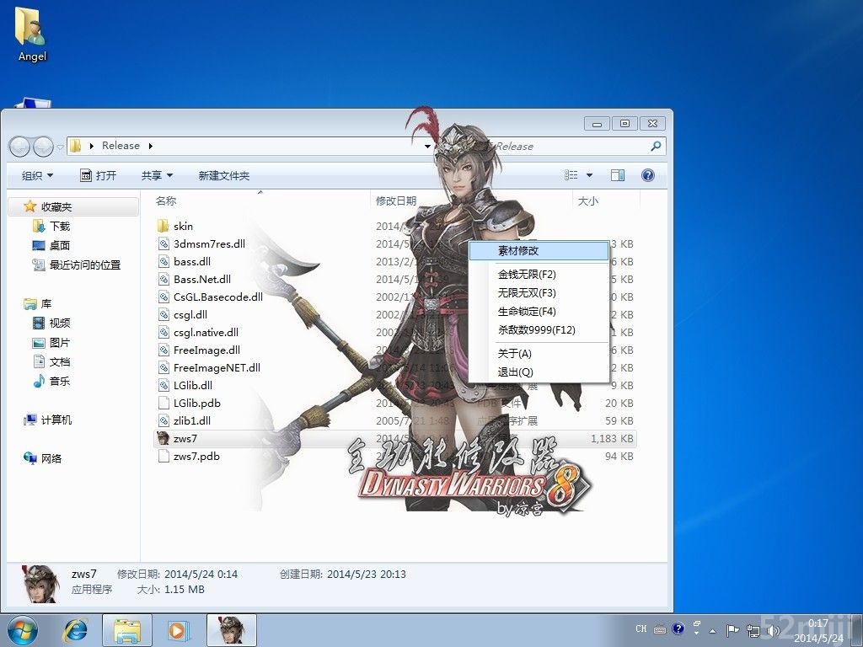863x647 pixels.
Task: Expand the 组织 dropdown menu
Action: 37,175
